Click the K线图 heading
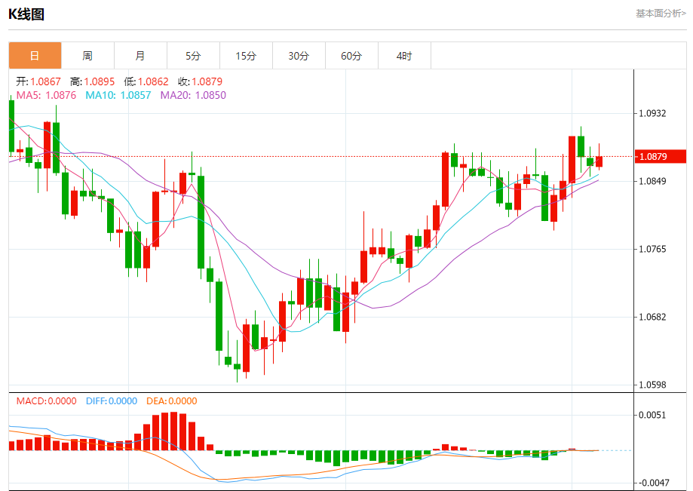The height and width of the screenshot is (491, 693). 26,14
